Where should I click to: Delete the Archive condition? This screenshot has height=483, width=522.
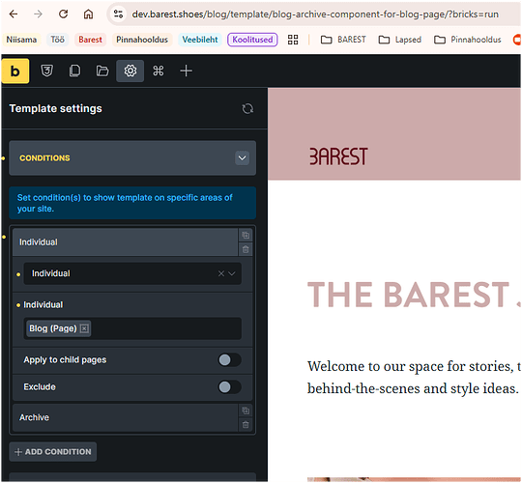tap(246, 425)
